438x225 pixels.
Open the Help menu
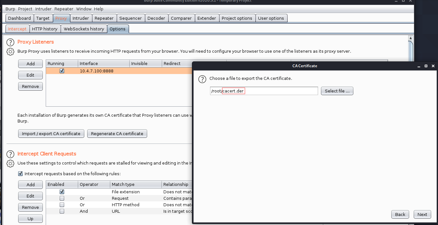(x=99, y=9)
